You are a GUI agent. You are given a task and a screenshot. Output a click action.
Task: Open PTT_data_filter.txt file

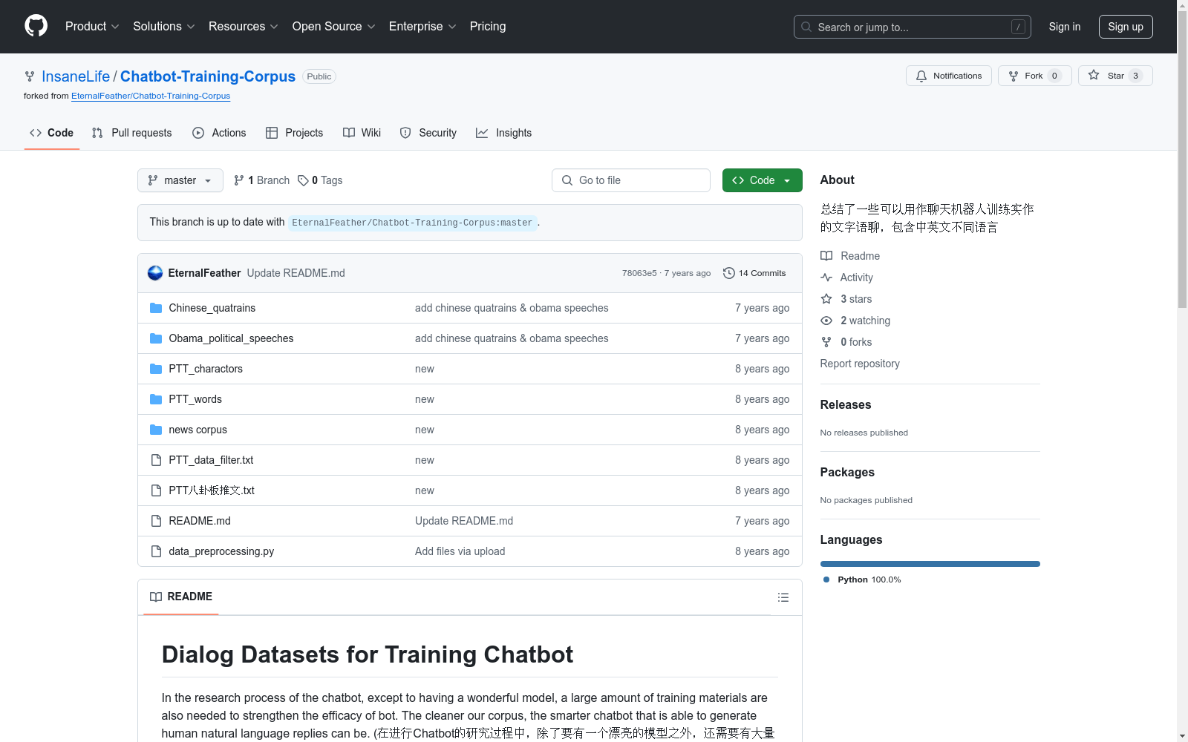pyautogui.click(x=211, y=460)
